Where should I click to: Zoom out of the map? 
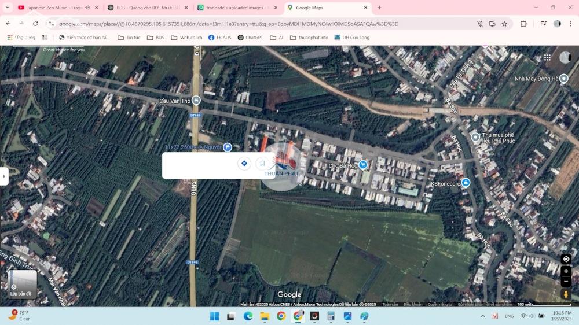click(566, 282)
